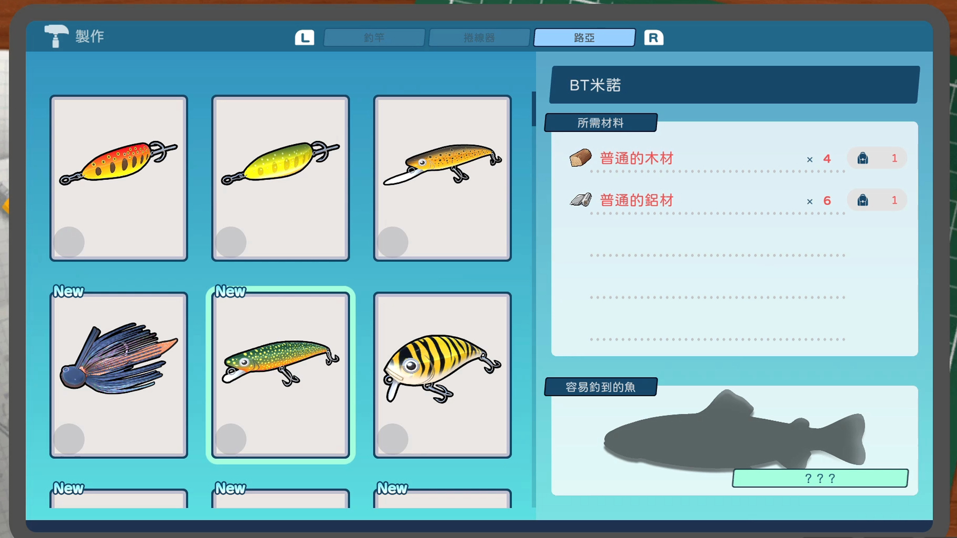
Task: Click required count 4 for 普通的木材
Action: tap(827, 159)
